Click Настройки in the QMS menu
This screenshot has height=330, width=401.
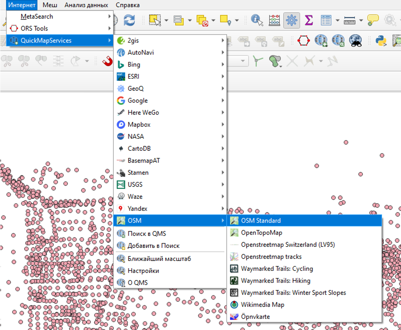pos(143,271)
